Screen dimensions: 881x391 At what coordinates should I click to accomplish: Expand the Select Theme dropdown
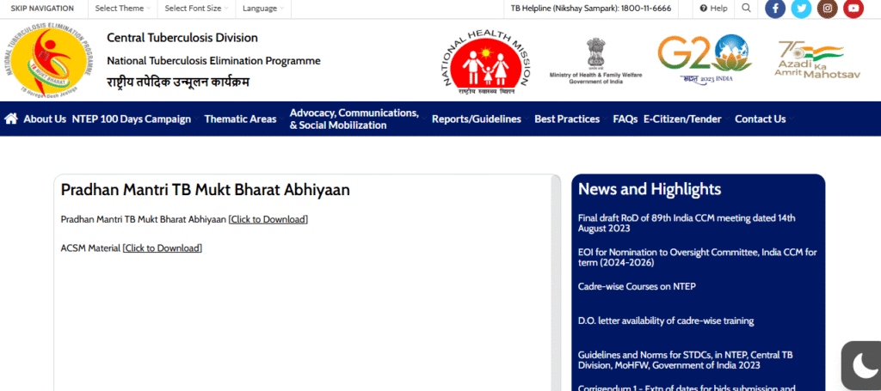click(x=122, y=9)
